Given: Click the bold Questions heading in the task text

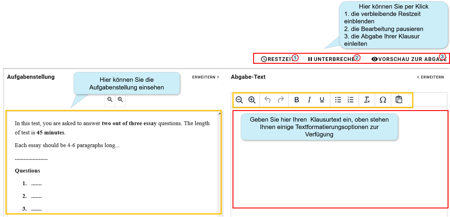Looking at the screenshot, I should pyautogui.click(x=27, y=171).
